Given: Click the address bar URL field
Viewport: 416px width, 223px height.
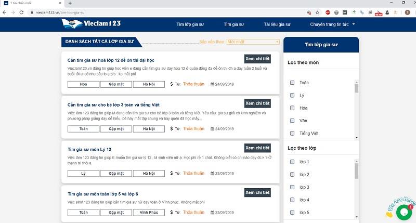Looking at the screenshot, I should (x=156, y=11).
